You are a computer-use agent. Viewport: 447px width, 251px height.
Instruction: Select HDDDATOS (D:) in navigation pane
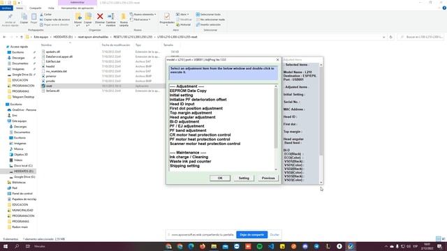click(x=23, y=172)
